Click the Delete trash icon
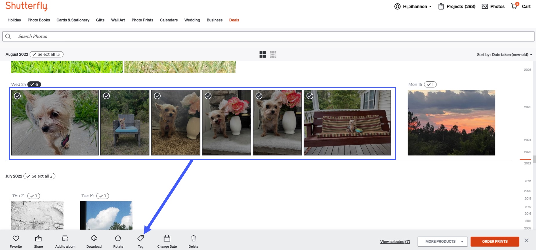 coord(193,238)
